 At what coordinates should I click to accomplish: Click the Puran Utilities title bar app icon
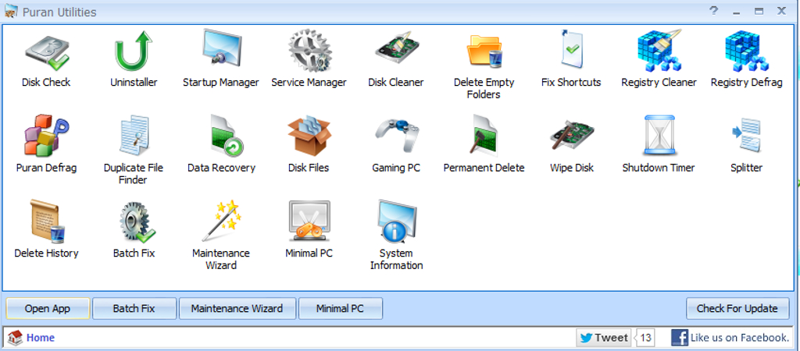(x=11, y=11)
